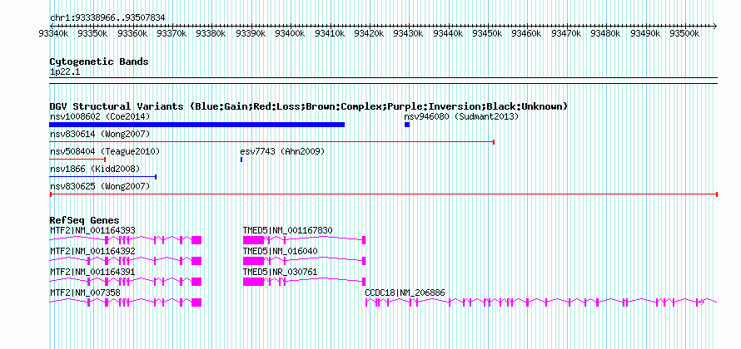Click the MTF2|NM_001164391 transcript label
741x349 pixels.
point(92,272)
